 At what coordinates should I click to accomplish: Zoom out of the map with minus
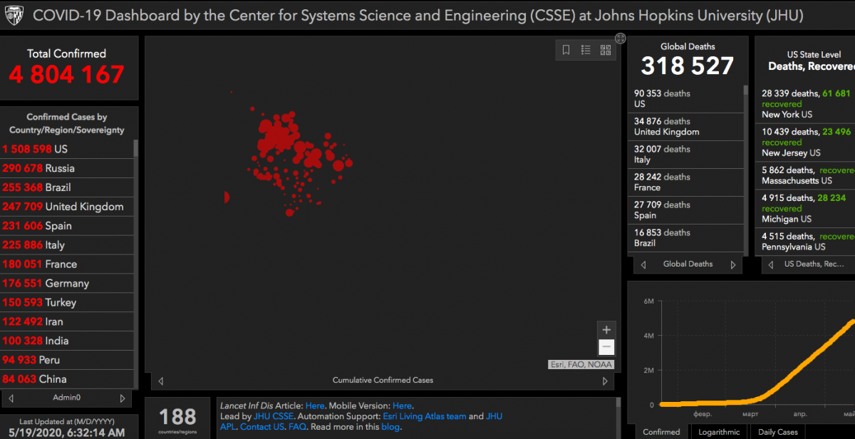(606, 347)
